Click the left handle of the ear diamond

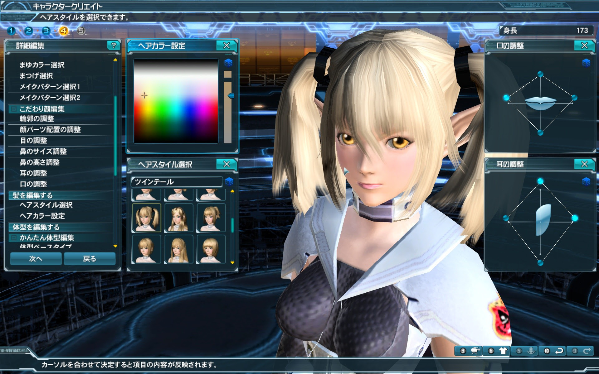point(506,218)
